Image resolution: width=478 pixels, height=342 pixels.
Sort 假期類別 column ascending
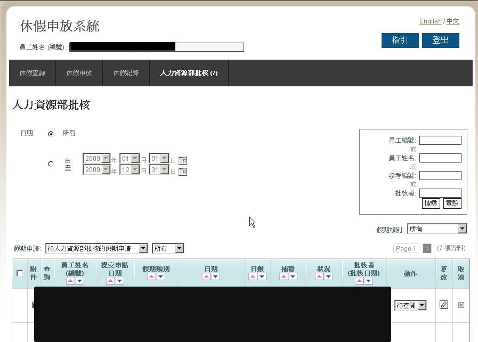151,276
